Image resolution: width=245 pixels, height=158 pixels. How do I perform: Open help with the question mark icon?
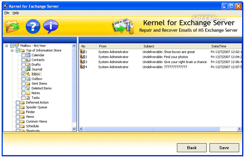coord(33,26)
